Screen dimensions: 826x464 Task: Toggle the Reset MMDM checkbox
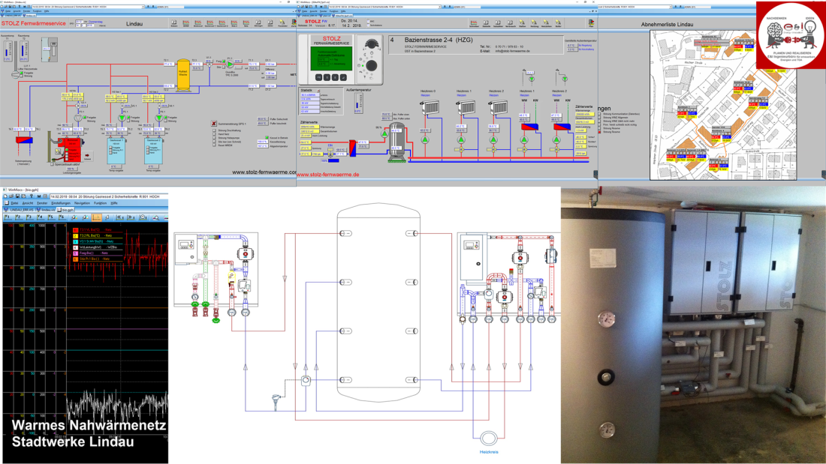point(214,145)
